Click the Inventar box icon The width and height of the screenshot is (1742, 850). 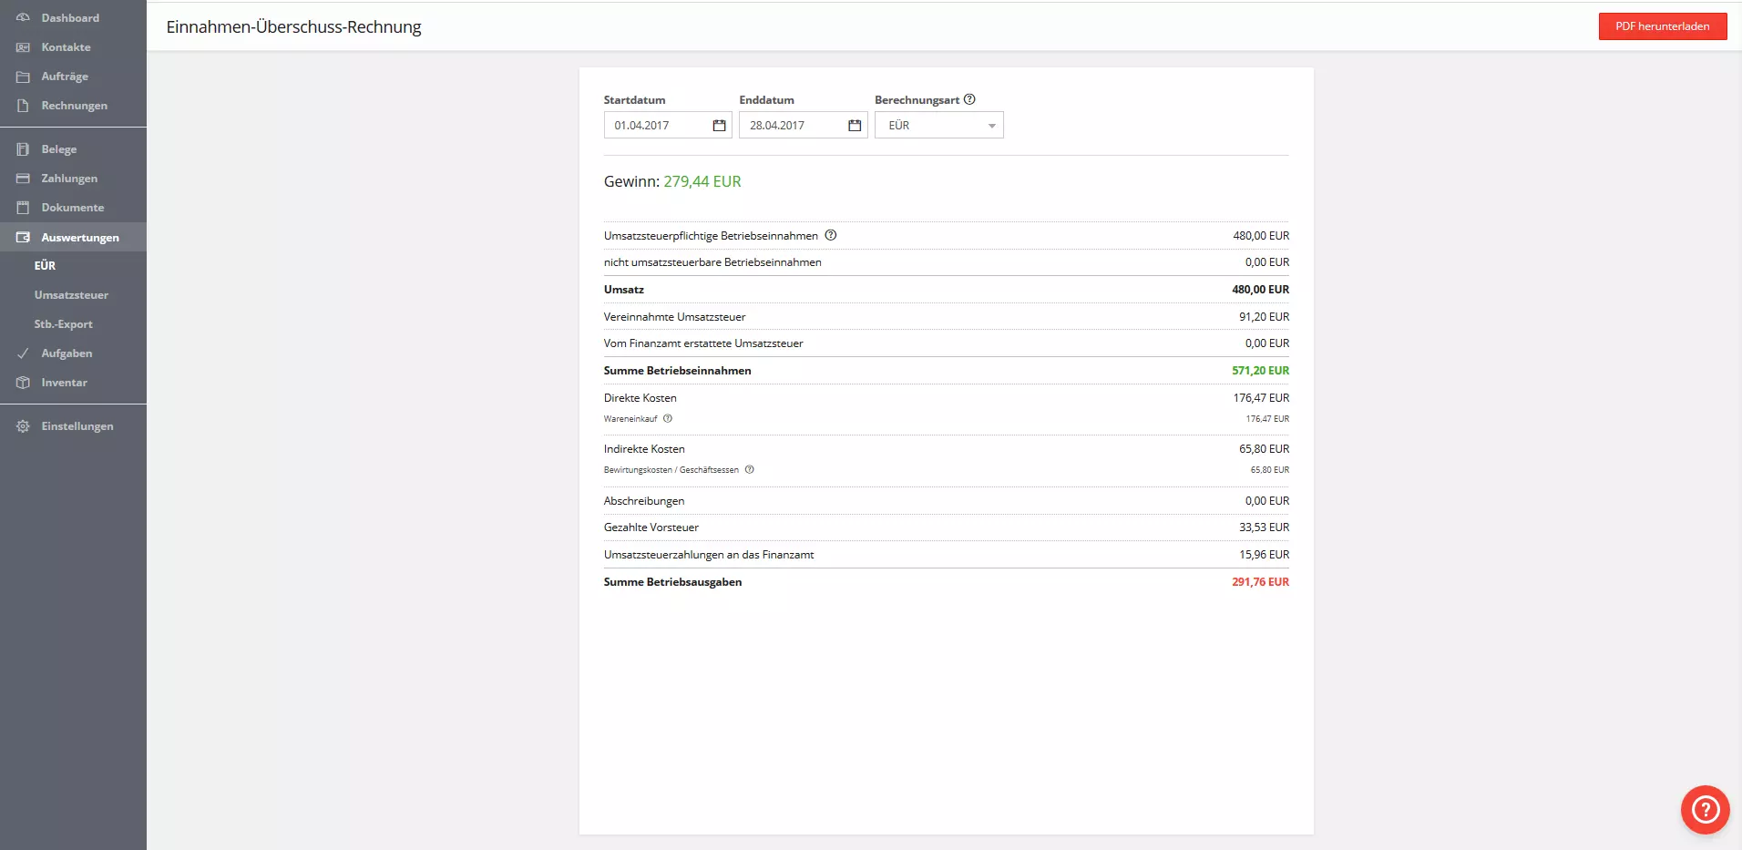(x=23, y=383)
